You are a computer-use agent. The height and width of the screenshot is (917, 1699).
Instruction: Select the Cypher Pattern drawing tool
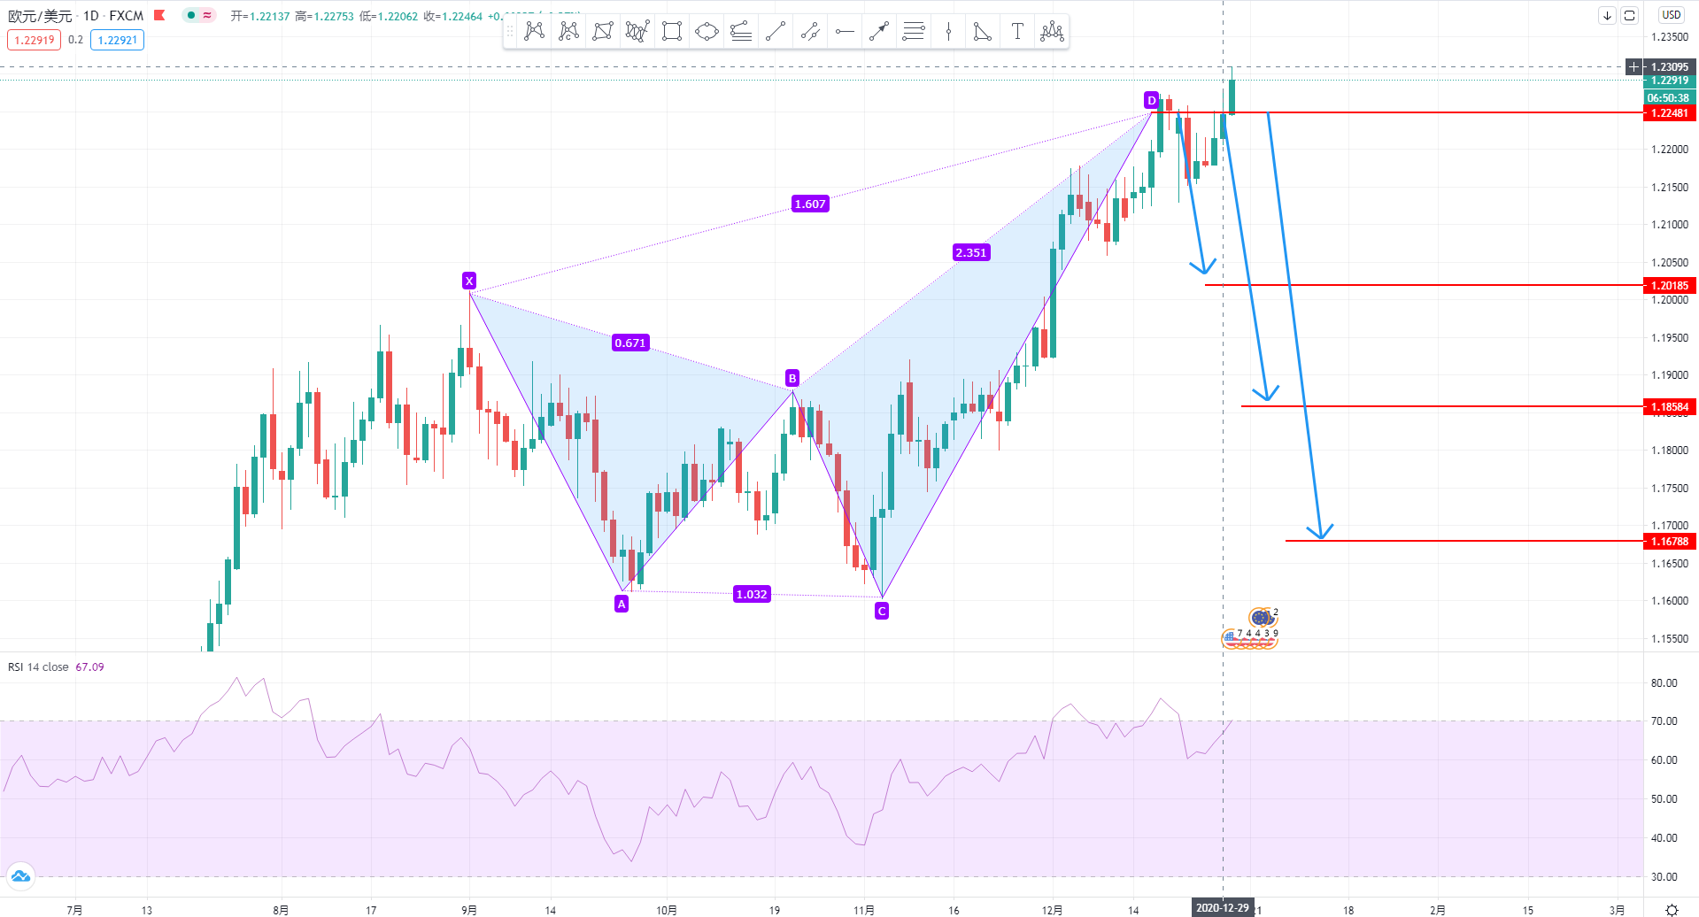coord(568,32)
